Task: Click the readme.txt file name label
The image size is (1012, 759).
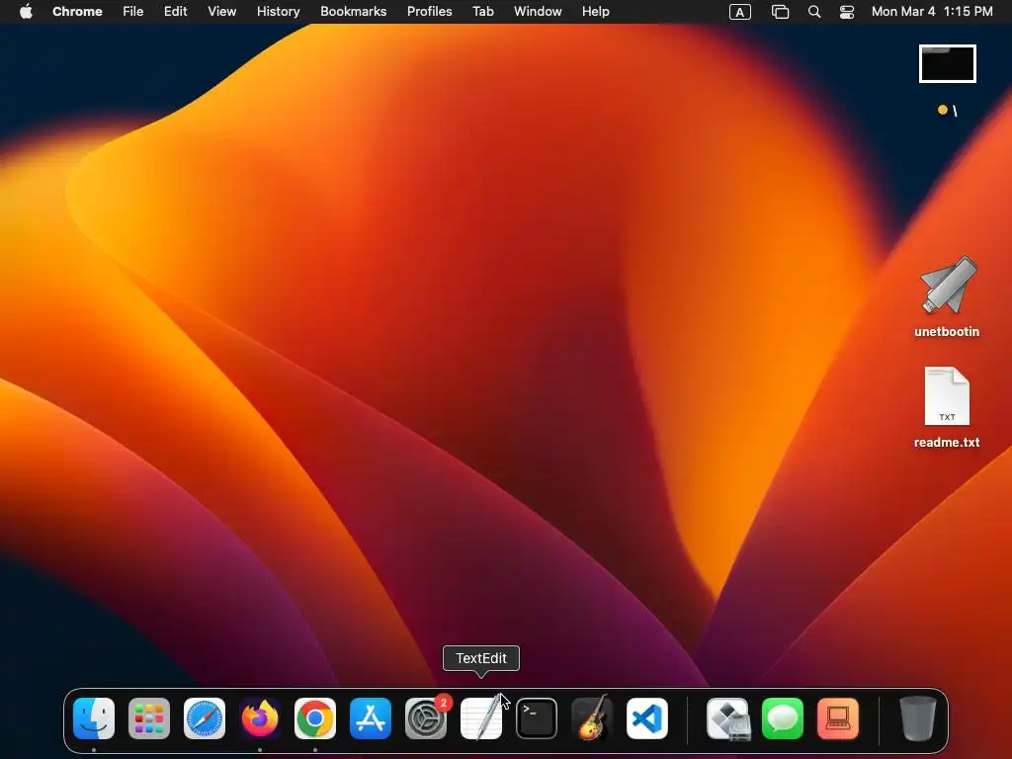Action: [947, 442]
